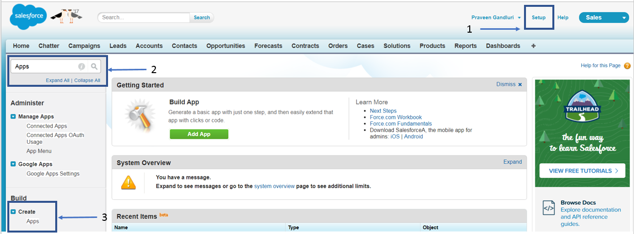634x234 pixels.
Task: Click Collapse All in sidebar
Action: coord(87,80)
